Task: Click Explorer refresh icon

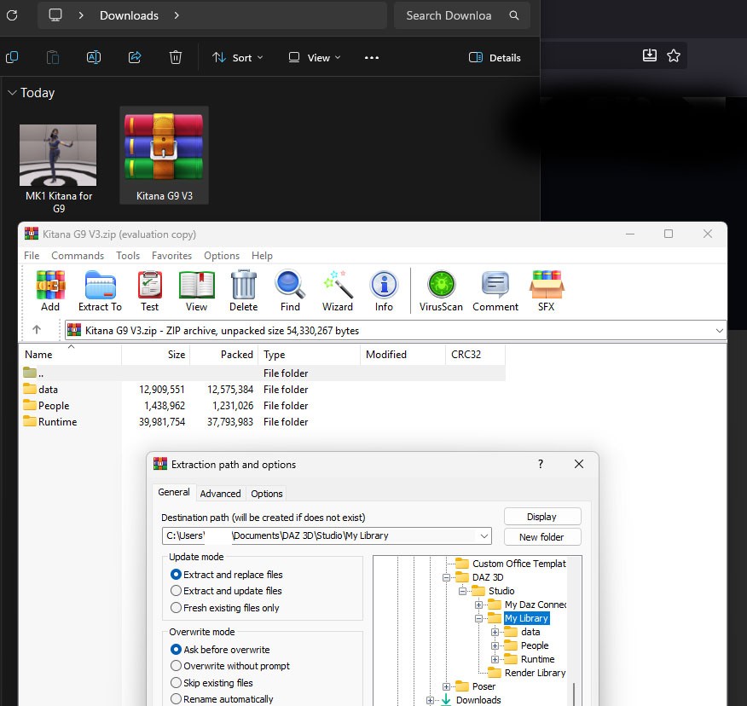Action: click(13, 15)
